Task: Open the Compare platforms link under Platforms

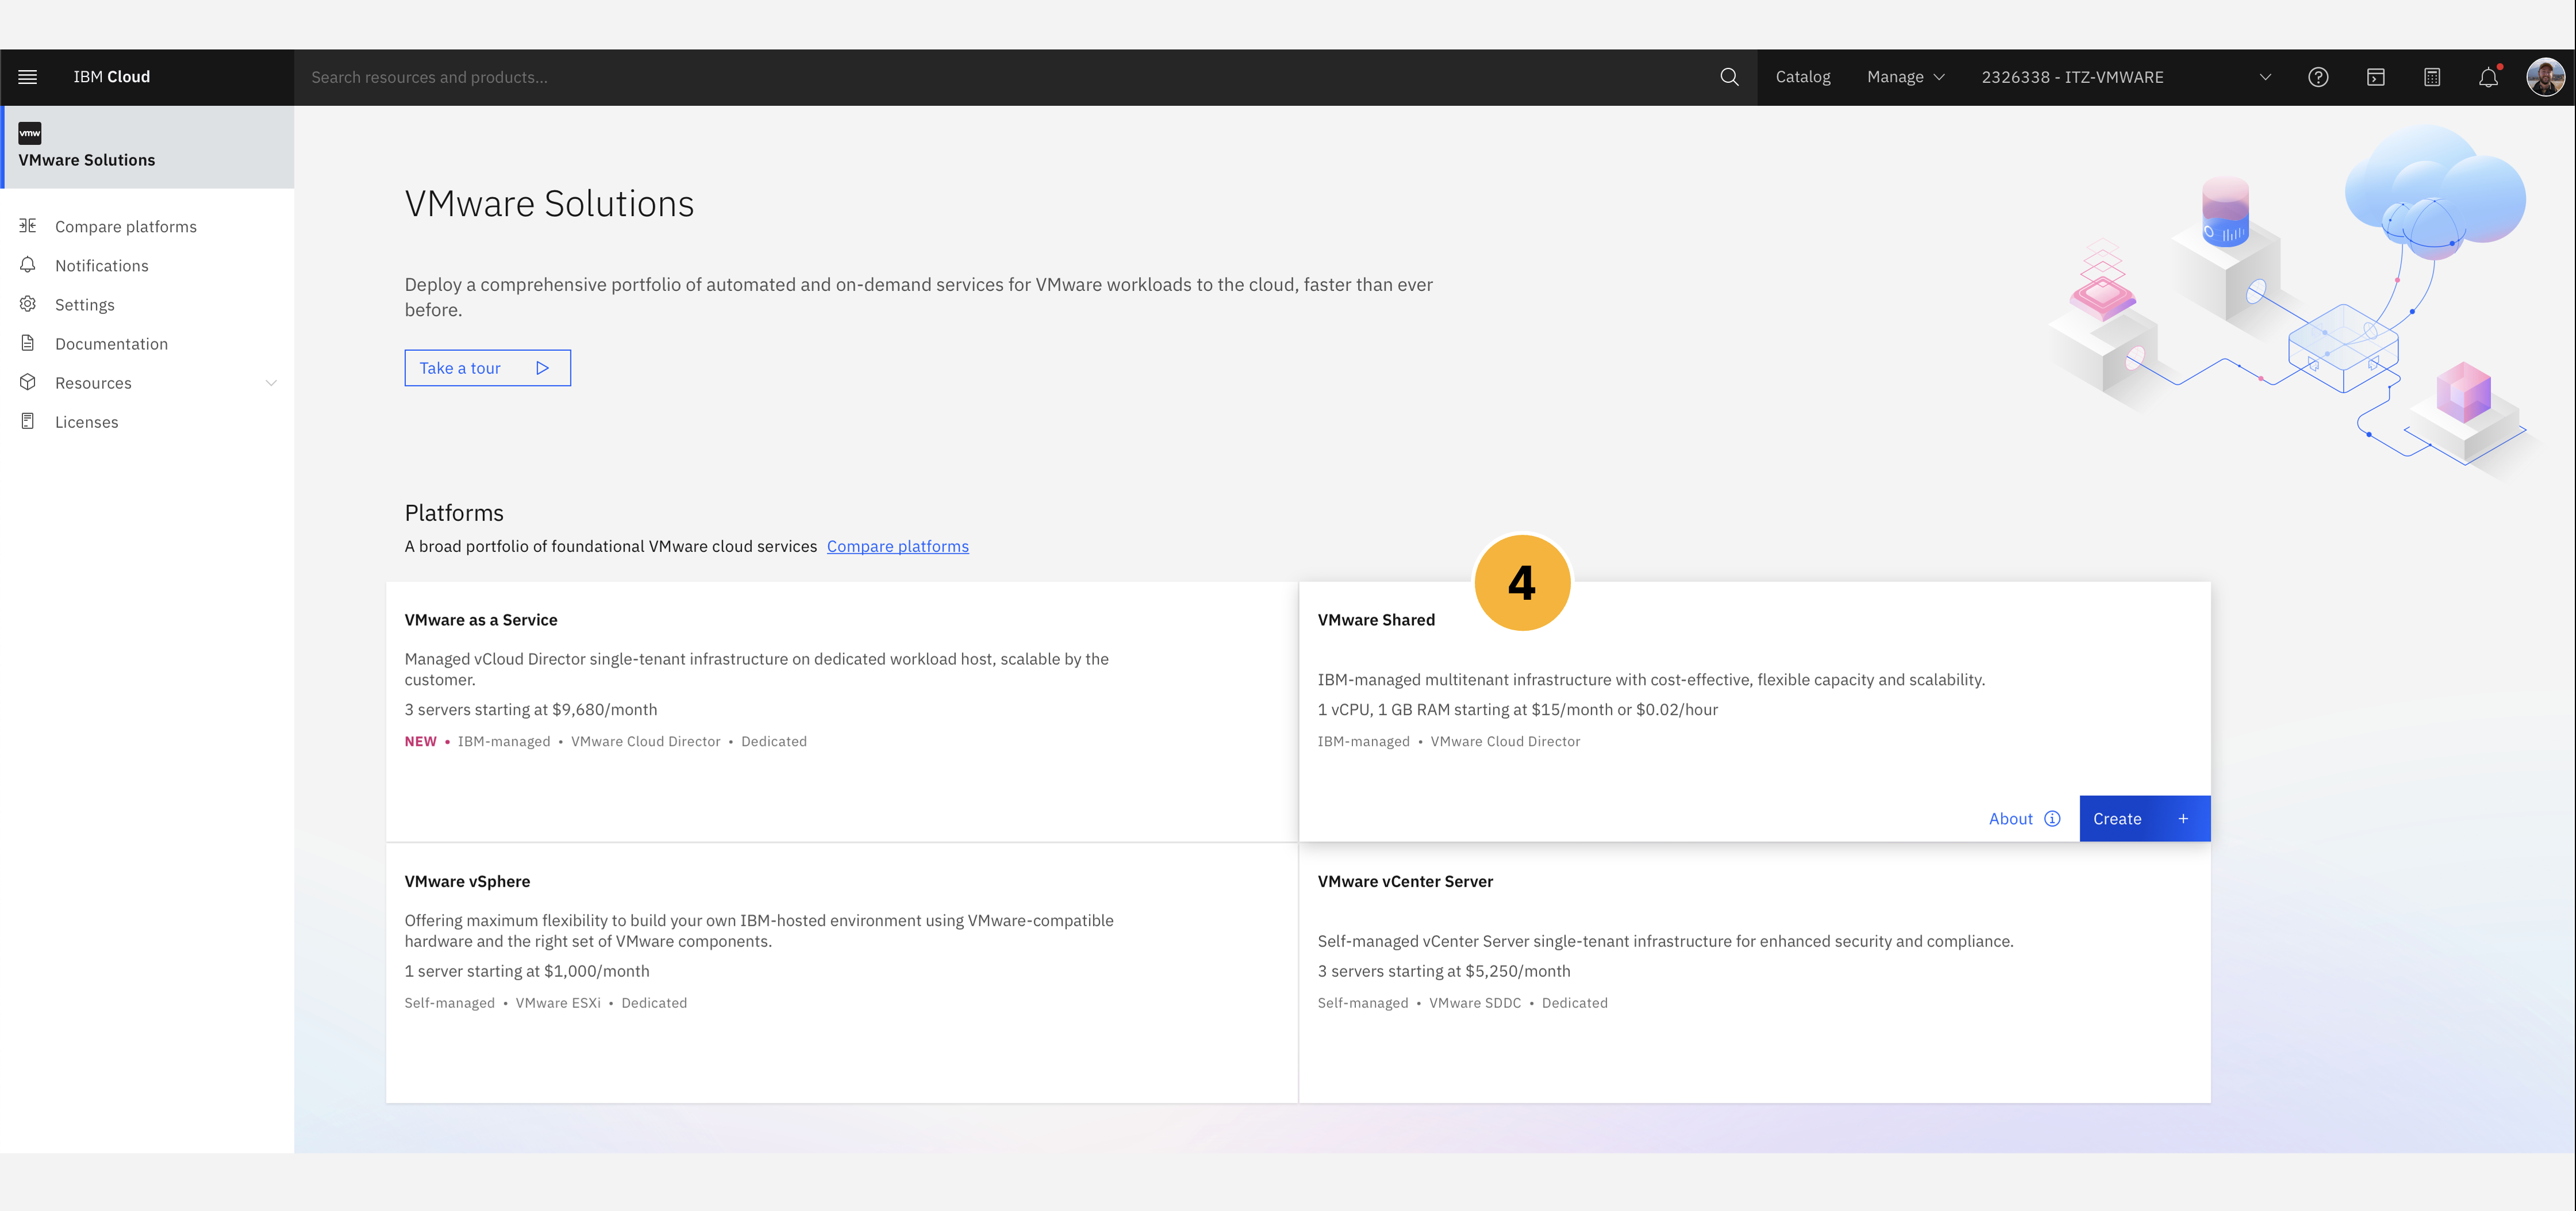Action: point(897,546)
